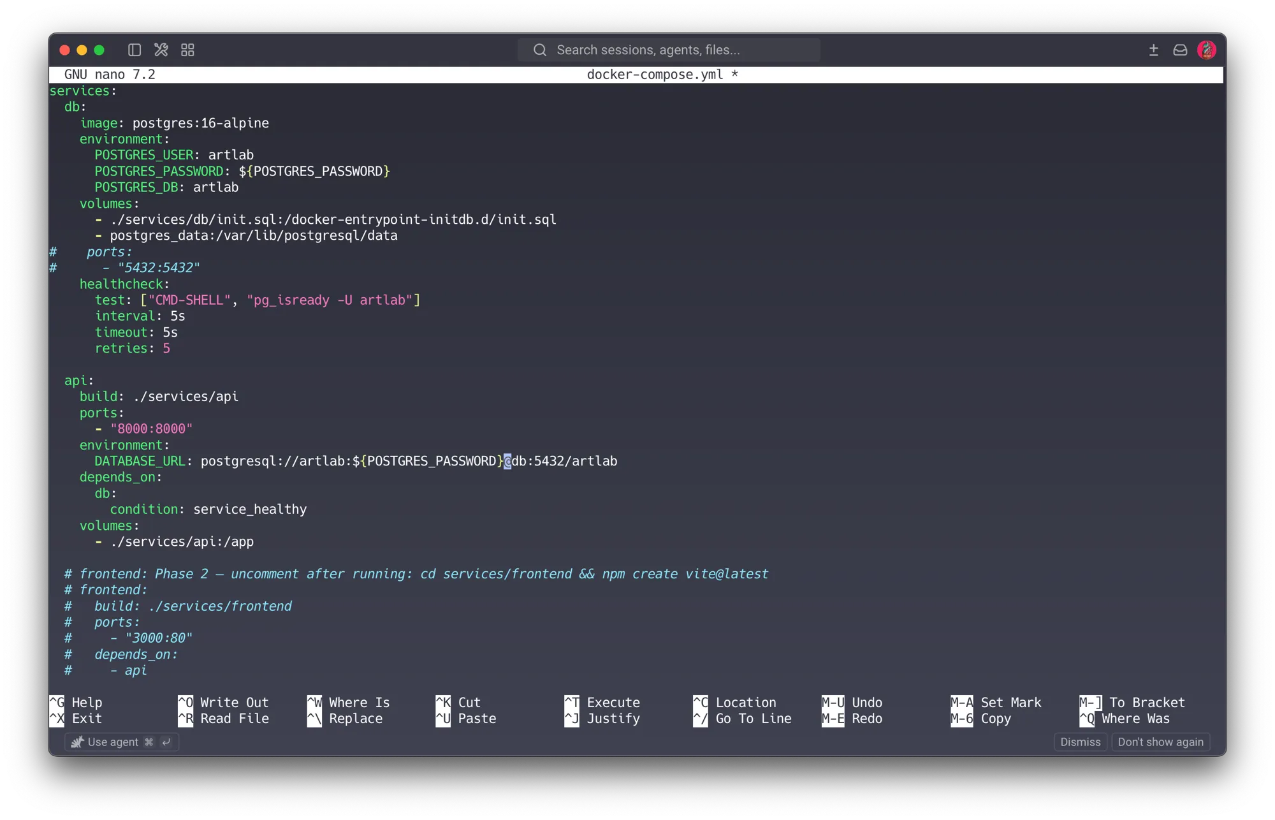This screenshot has width=1275, height=820.
Task: Click the ^C Location shortcut
Action: [735, 702]
